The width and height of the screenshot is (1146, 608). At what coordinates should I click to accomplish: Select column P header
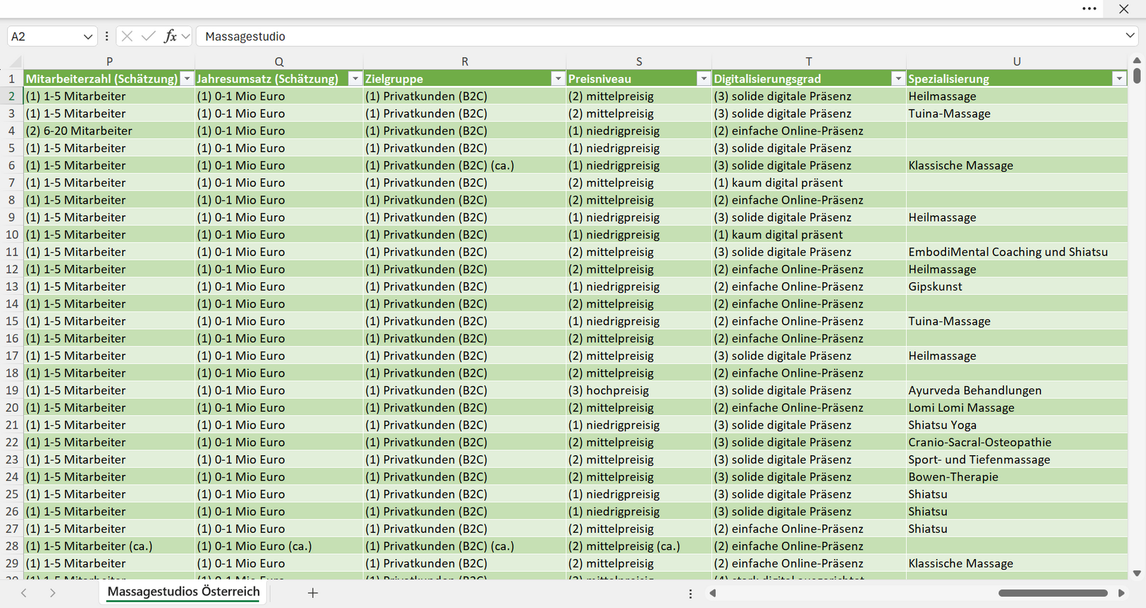point(110,62)
